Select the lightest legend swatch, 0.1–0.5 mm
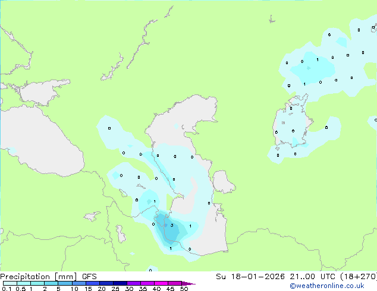This screenshot has width=377, height=291. coord(10,283)
